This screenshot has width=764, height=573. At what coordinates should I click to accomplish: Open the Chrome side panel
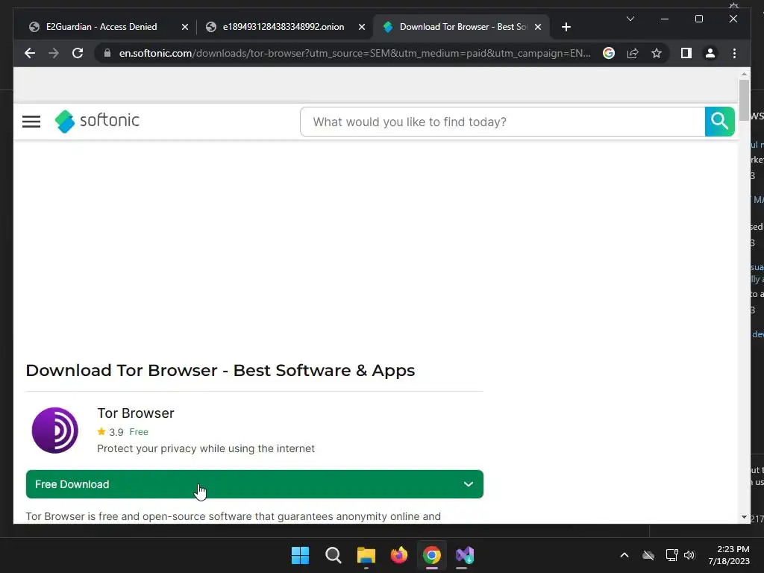tap(686, 53)
